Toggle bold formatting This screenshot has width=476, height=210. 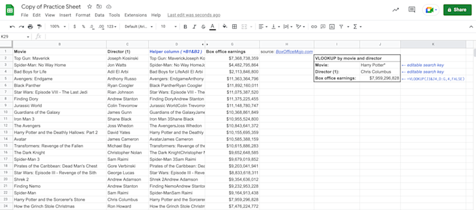[x=185, y=26]
